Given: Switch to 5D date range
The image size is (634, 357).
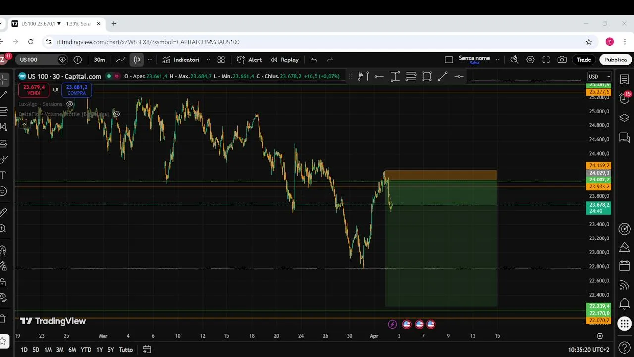Looking at the screenshot, I should coord(36,350).
